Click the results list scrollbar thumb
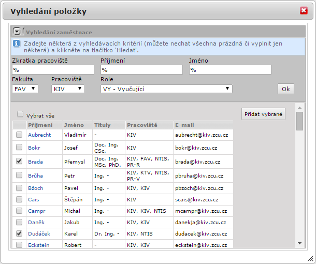 [299, 121]
